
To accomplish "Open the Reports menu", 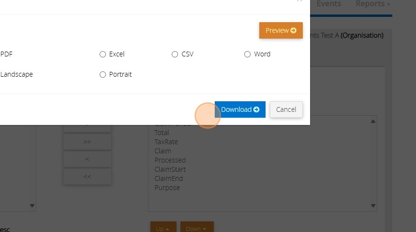I will click(x=372, y=4).
